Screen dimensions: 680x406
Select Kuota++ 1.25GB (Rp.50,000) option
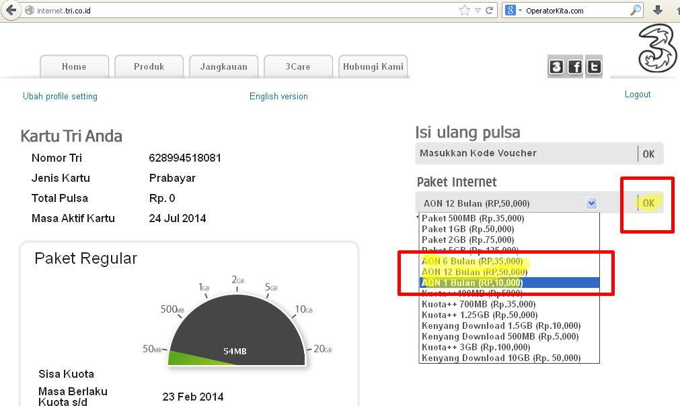pos(509,315)
